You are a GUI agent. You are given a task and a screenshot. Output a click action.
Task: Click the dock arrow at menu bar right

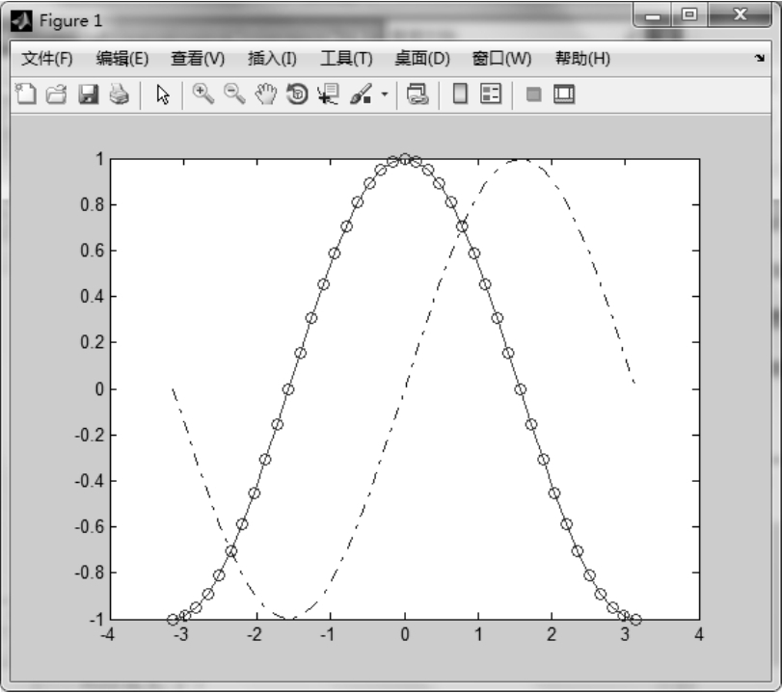(x=759, y=59)
